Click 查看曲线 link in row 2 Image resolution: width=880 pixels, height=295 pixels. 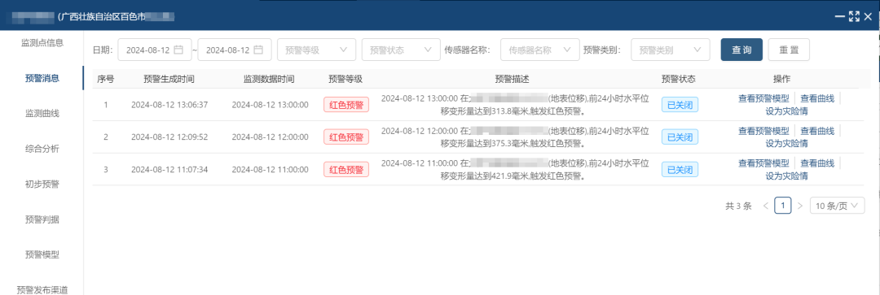click(x=817, y=131)
